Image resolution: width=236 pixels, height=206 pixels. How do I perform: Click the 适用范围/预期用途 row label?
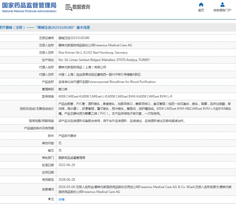click(41, 121)
